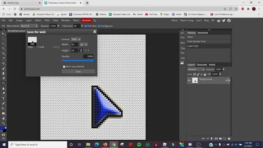Open the Learn link
The width and height of the screenshot is (263, 148).
tap(199, 21)
